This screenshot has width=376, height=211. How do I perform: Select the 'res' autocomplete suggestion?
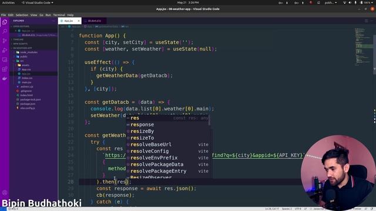tap(167, 118)
